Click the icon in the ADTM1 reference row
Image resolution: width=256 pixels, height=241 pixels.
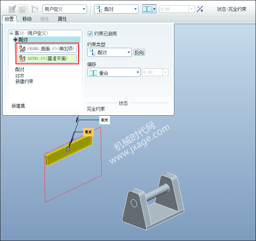pyautogui.click(x=22, y=58)
